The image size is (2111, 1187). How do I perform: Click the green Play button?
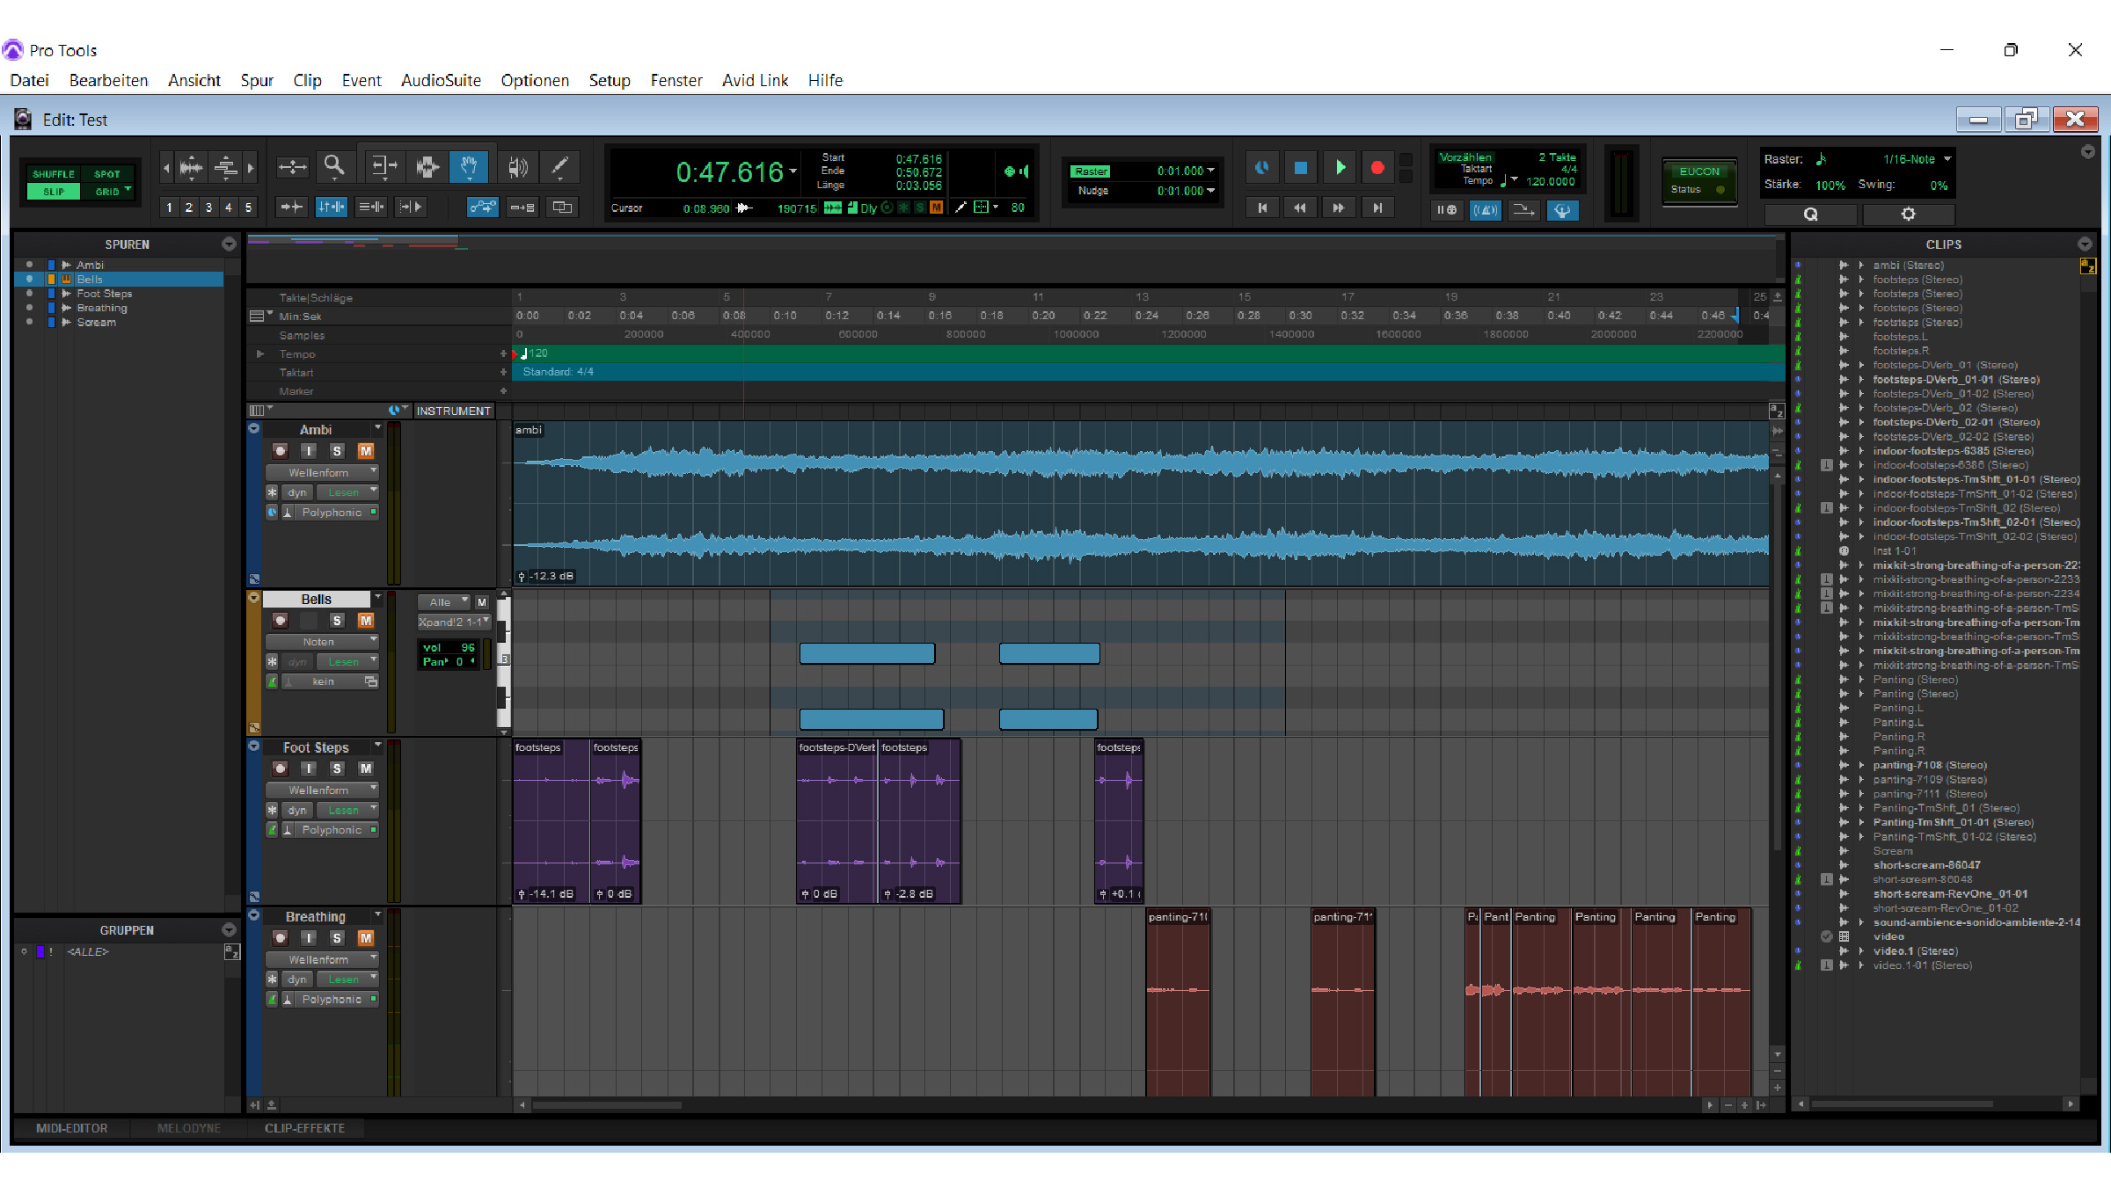(1340, 167)
